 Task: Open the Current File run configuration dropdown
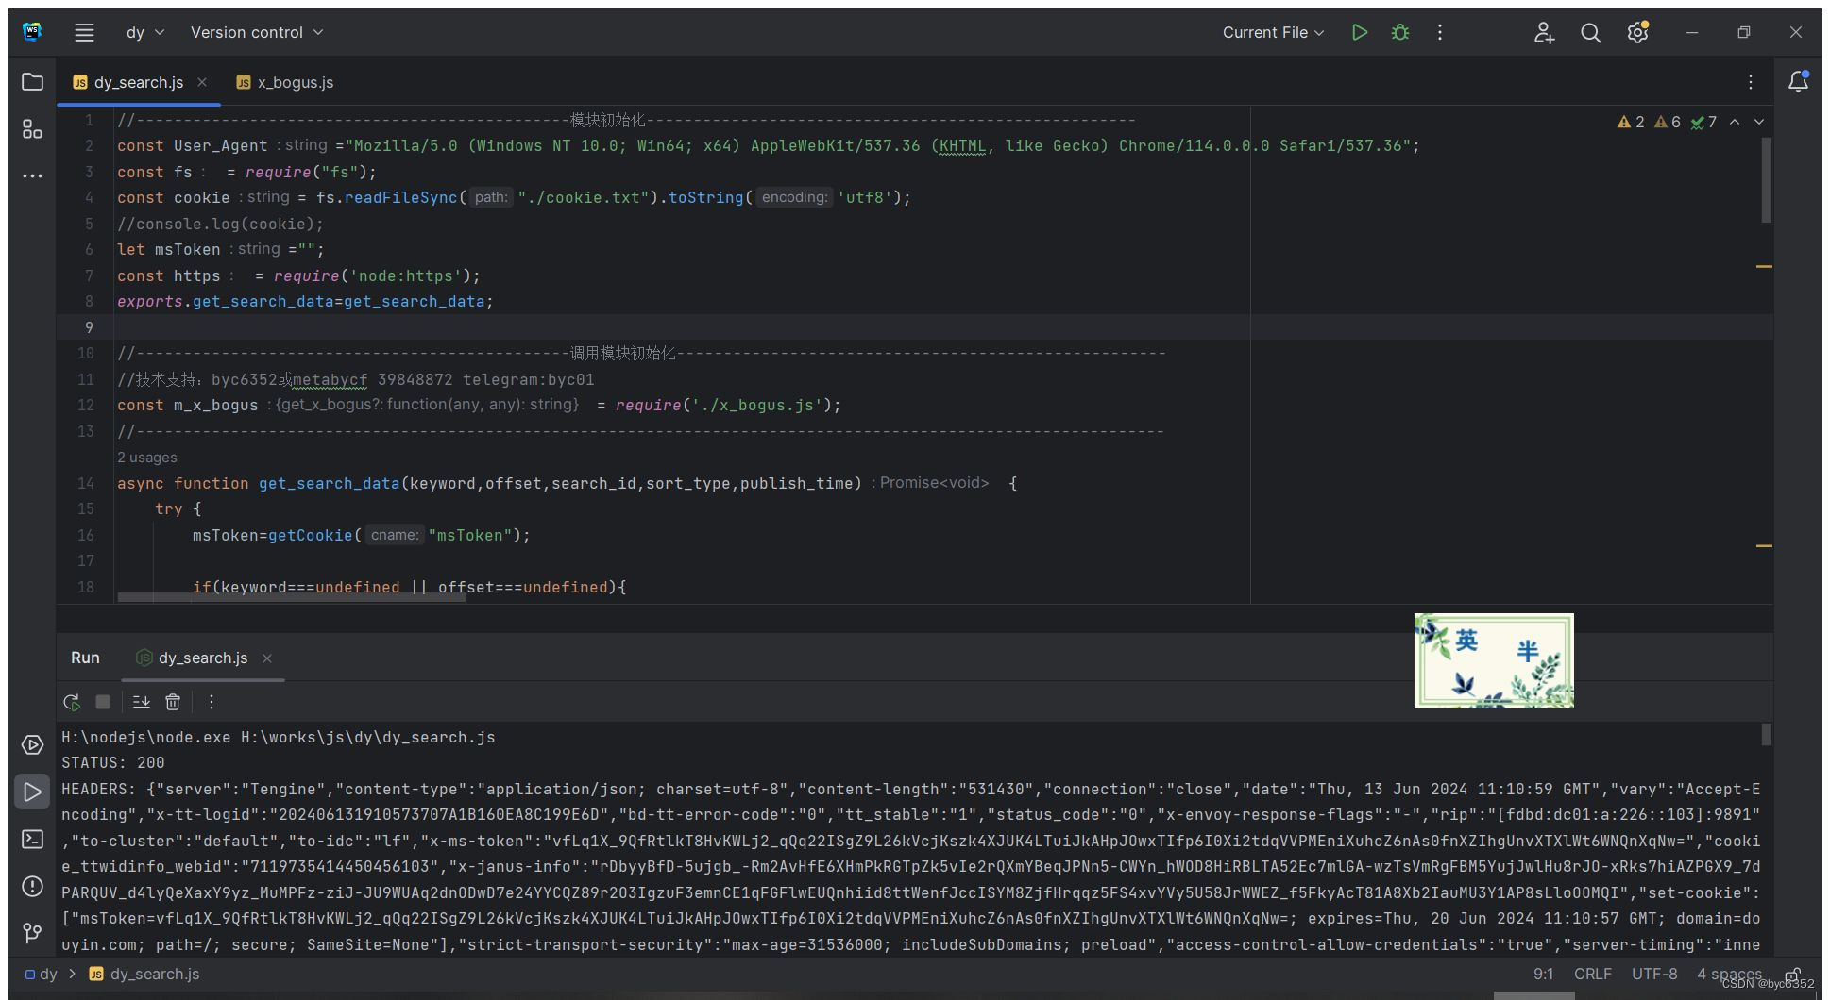1270,31
